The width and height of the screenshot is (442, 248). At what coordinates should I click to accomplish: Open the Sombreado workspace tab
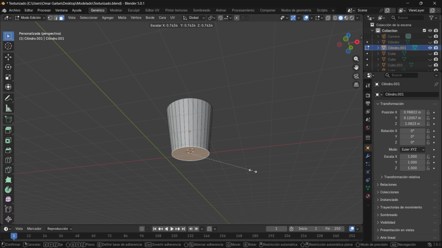[x=202, y=10]
